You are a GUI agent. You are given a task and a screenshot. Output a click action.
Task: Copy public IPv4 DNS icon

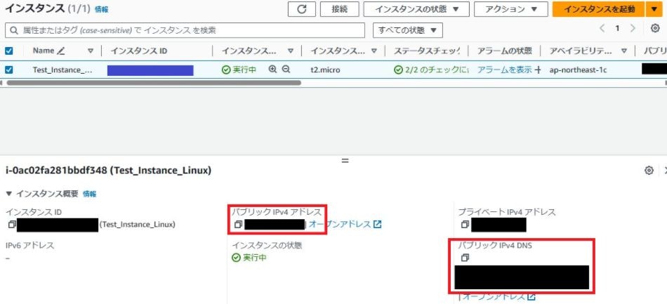tap(465, 258)
